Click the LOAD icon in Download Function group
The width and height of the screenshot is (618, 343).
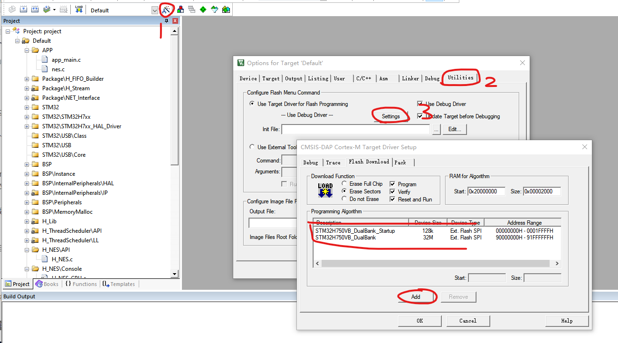325,191
